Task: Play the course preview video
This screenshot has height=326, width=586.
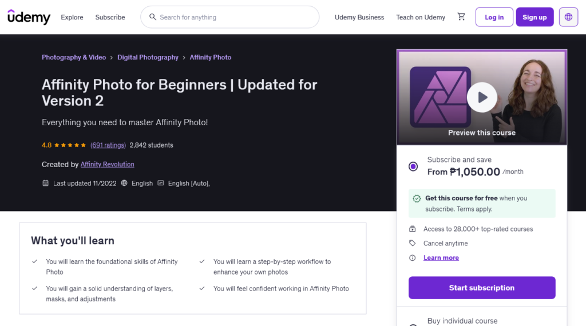Action: pos(482,97)
